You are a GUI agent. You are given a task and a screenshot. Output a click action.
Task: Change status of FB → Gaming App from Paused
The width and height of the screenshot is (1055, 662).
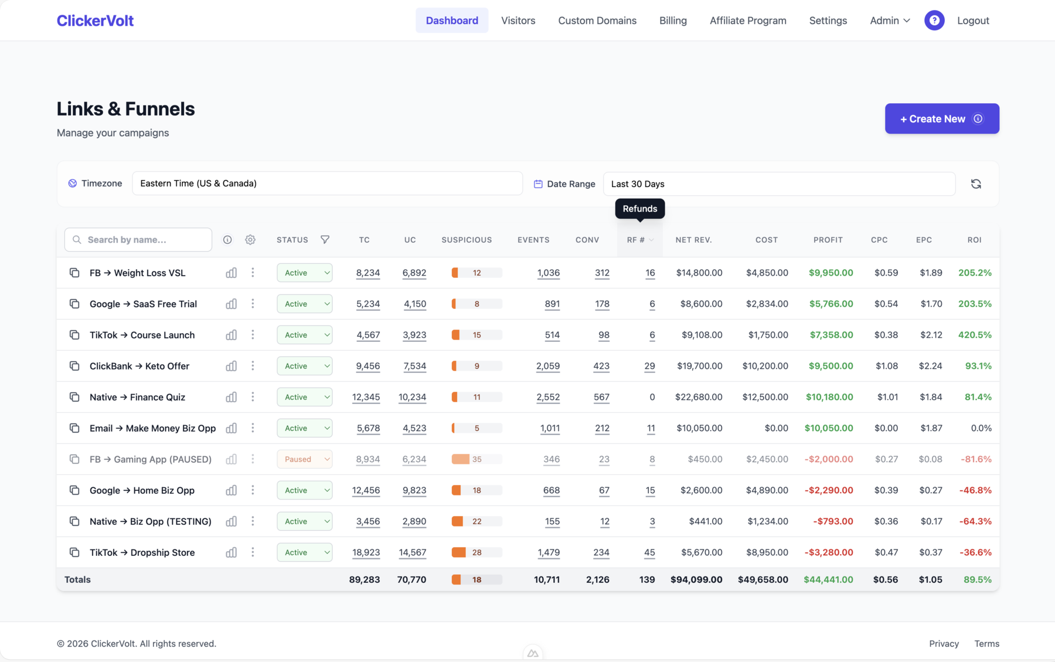click(304, 459)
